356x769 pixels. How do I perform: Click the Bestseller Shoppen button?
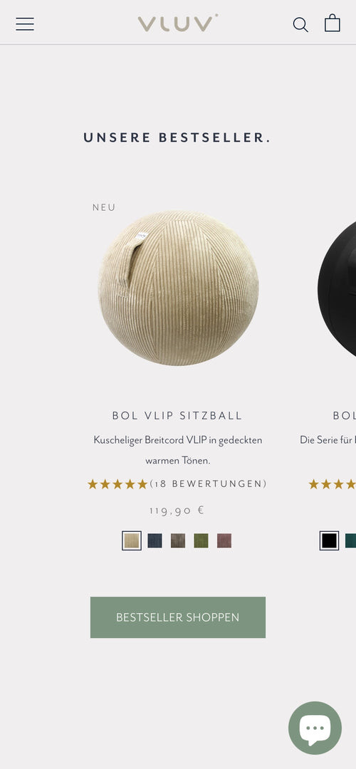(x=178, y=617)
